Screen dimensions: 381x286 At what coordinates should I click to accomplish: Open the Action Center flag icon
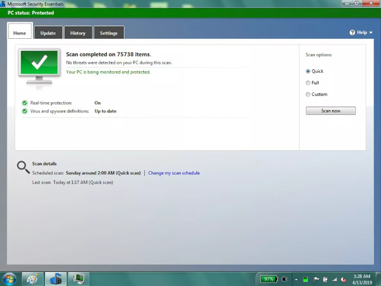click(x=316, y=279)
